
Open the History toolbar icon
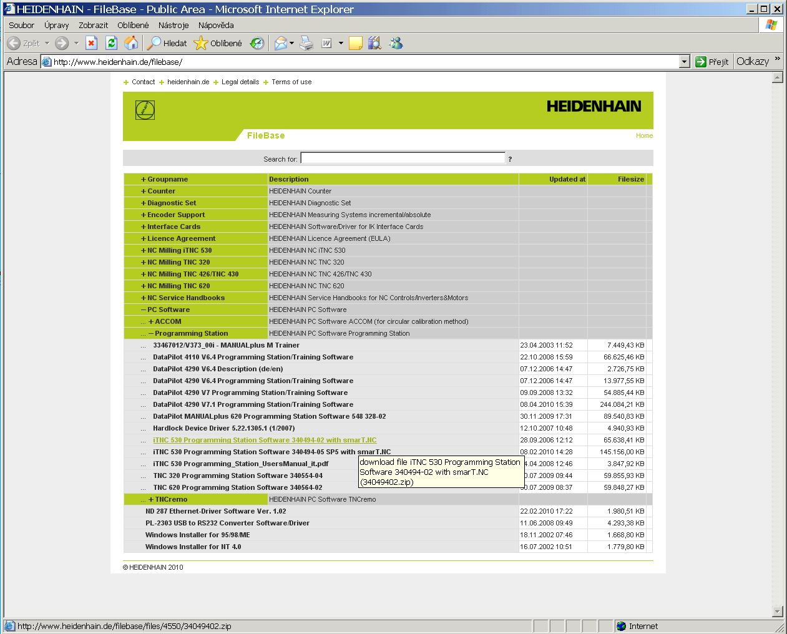point(257,43)
